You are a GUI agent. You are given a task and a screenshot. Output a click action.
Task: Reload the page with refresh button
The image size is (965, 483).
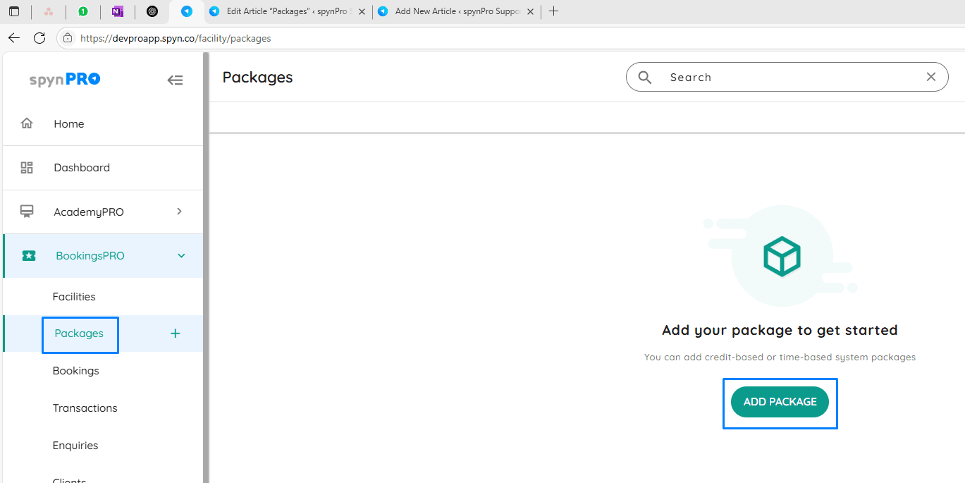tap(39, 38)
